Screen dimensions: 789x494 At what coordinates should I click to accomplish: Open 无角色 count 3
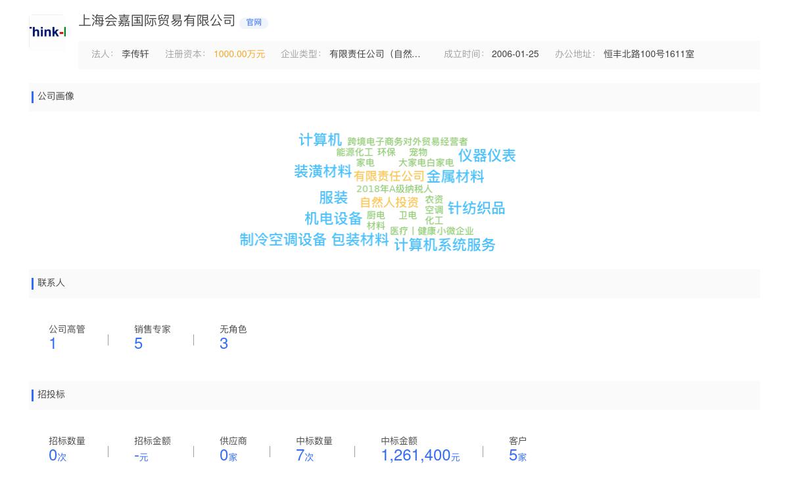point(224,344)
